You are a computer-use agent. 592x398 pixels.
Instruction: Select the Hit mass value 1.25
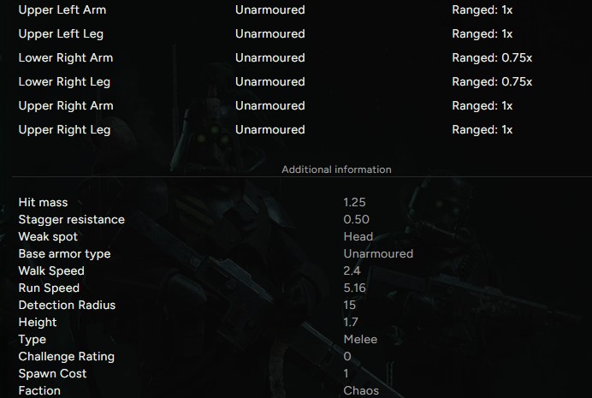click(x=355, y=203)
